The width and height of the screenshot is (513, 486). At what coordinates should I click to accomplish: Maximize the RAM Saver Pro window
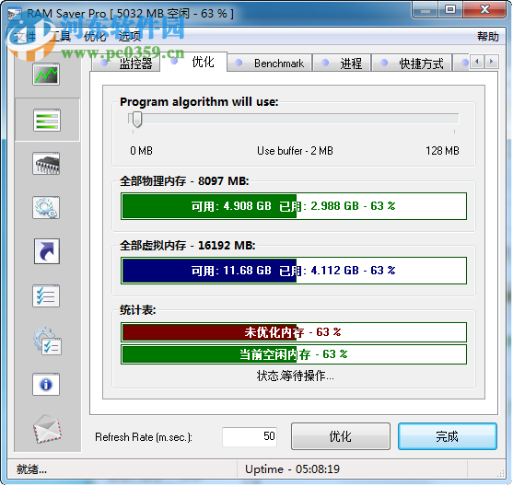[450, 9]
